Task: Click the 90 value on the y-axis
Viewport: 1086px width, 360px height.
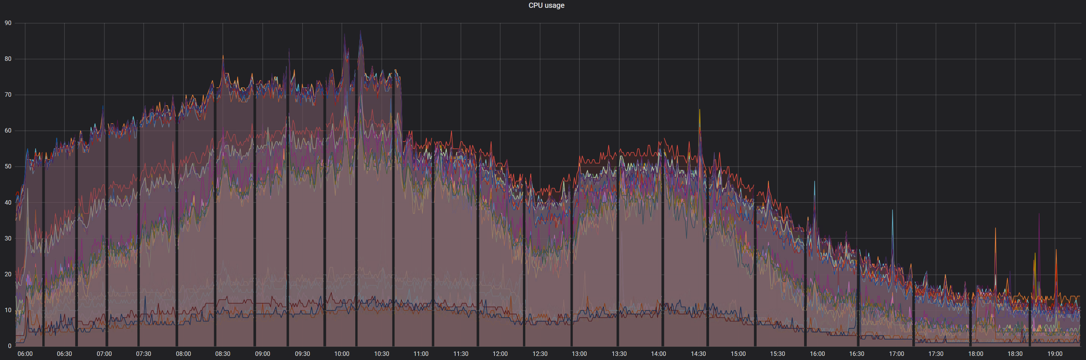Action: coord(8,23)
